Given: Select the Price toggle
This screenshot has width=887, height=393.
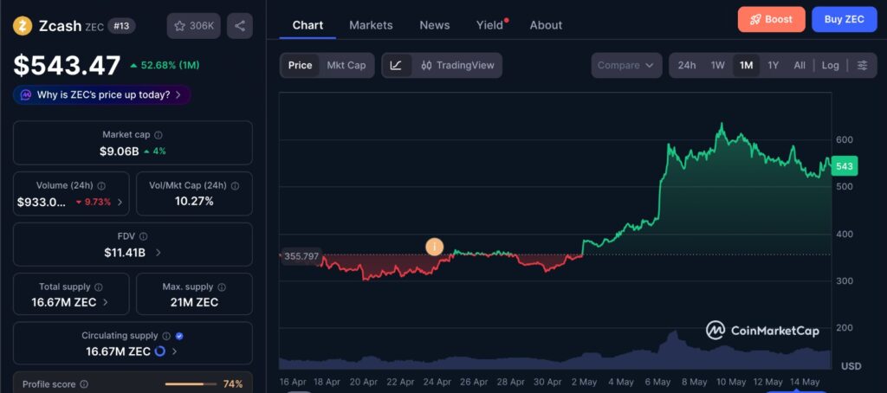Looking at the screenshot, I should click(300, 65).
